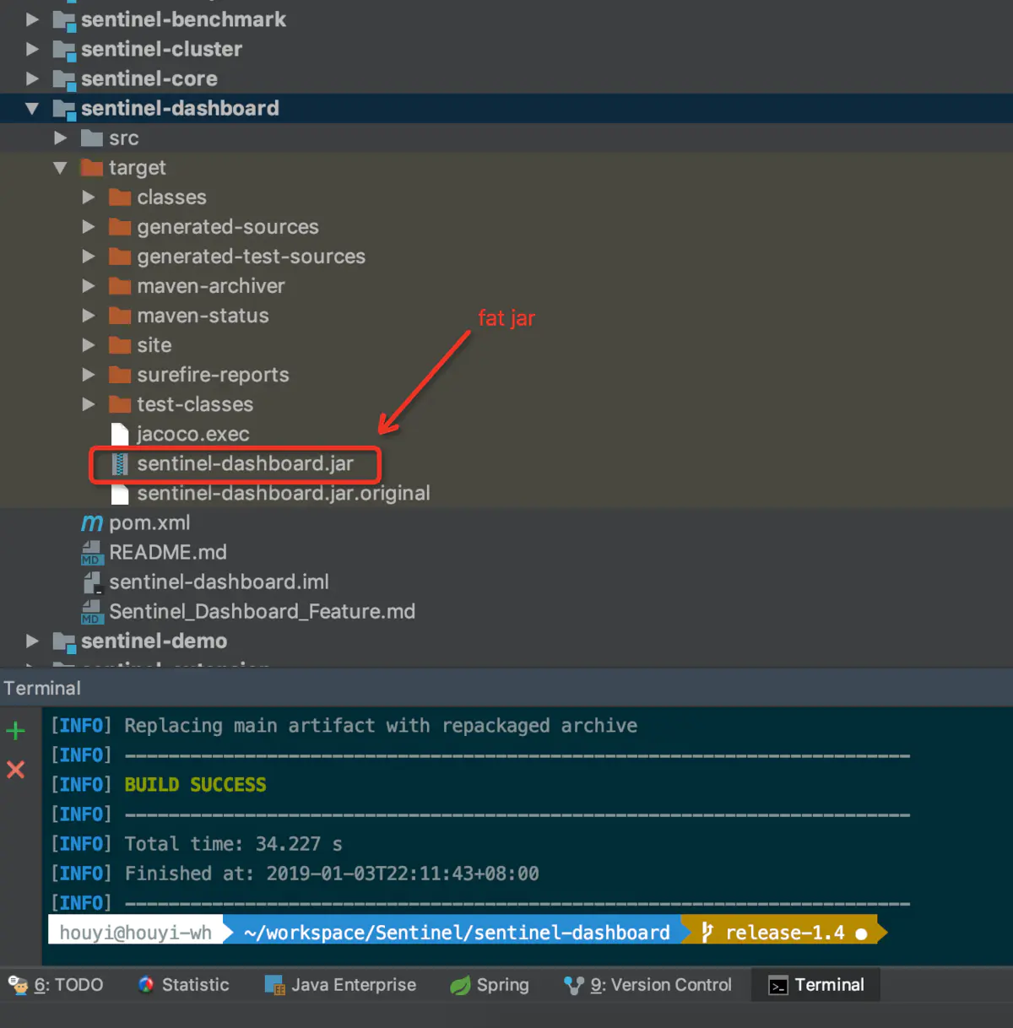Expand the maven-archiver folder
Image resolution: width=1013 pixels, height=1028 pixels.
click(x=89, y=285)
